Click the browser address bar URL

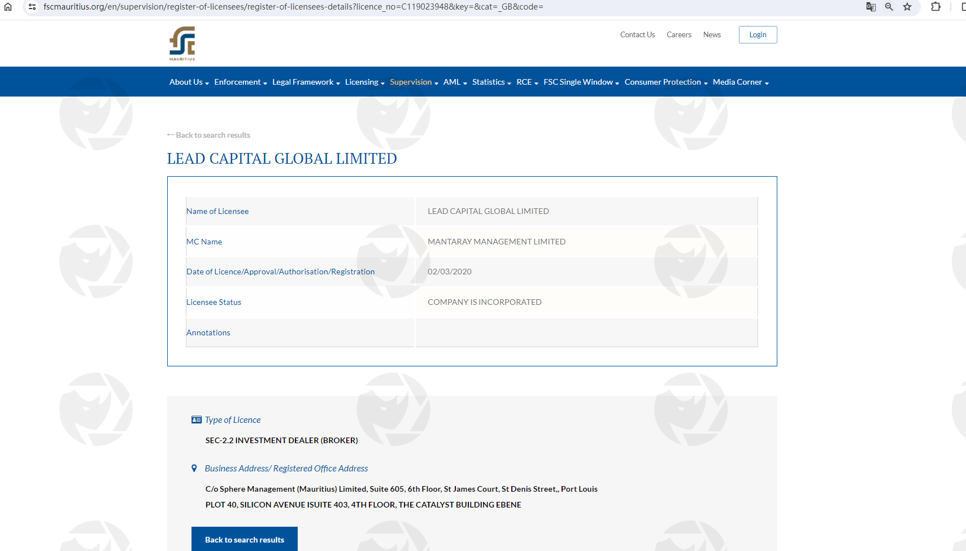click(294, 7)
